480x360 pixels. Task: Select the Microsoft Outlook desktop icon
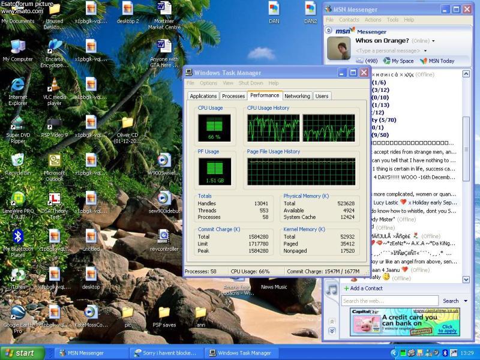[x=54, y=167]
